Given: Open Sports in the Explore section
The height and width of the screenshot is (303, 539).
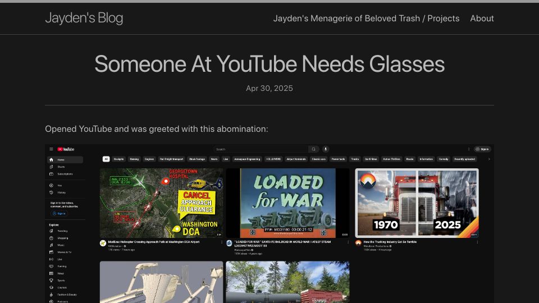Looking at the screenshot, I should [65, 281].
